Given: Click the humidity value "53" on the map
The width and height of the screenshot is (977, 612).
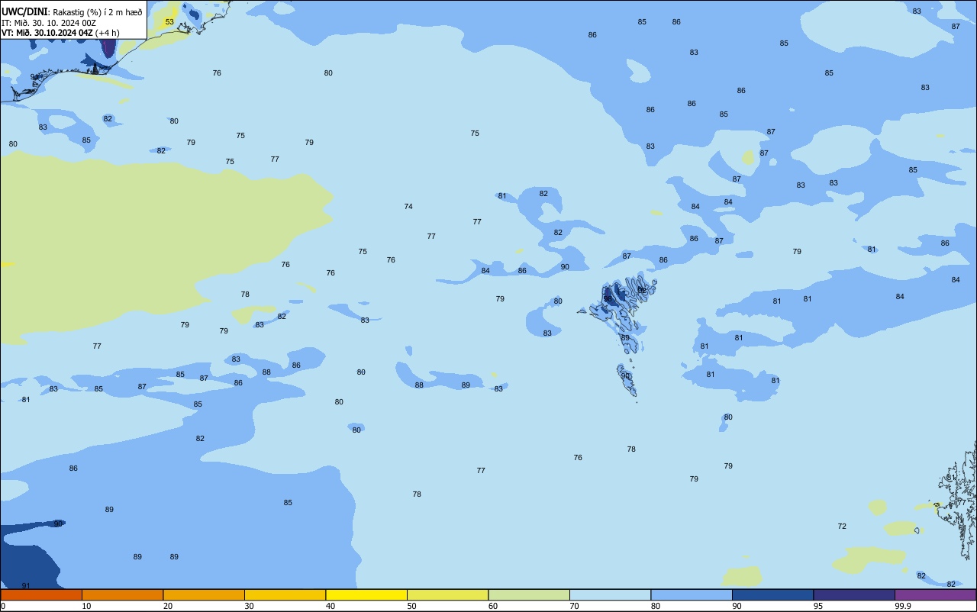Looking at the screenshot, I should [169, 22].
